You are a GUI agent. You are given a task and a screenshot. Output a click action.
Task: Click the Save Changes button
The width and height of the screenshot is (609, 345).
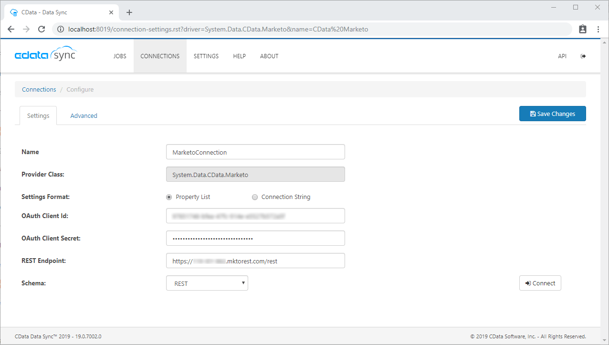point(552,114)
